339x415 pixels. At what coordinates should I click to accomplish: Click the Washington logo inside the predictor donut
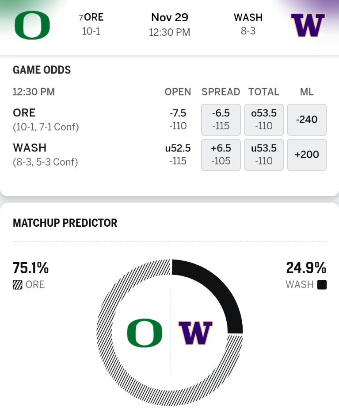pos(195,333)
